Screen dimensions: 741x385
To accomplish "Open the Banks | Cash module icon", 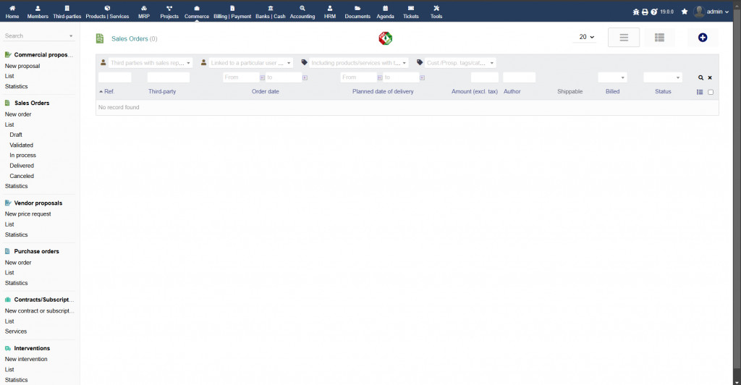I will tap(271, 8).
